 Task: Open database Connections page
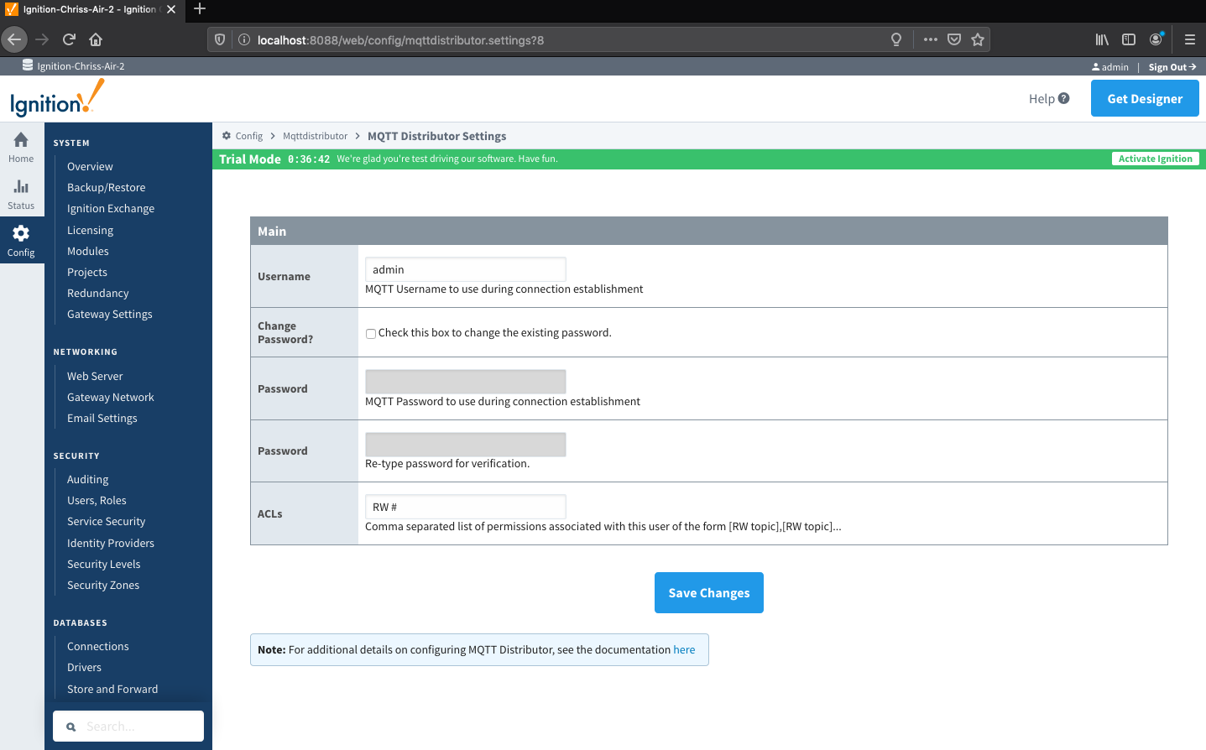(x=97, y=646)
